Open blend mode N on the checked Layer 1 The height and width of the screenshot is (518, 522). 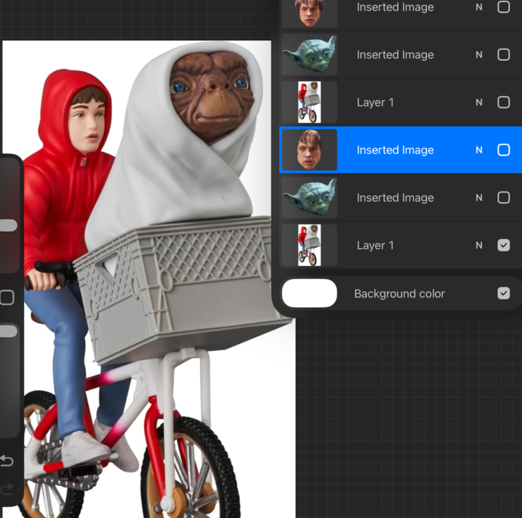479,245
